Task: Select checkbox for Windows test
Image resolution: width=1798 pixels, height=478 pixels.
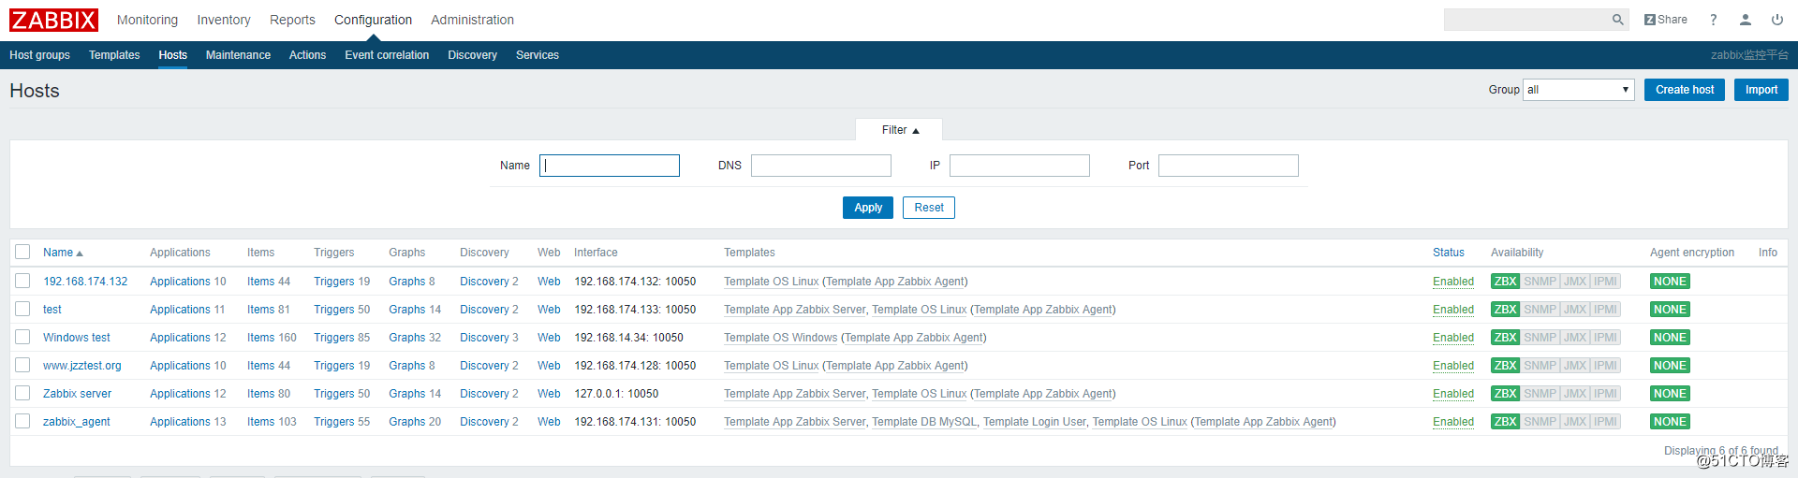Action: [x=22, y=337]
